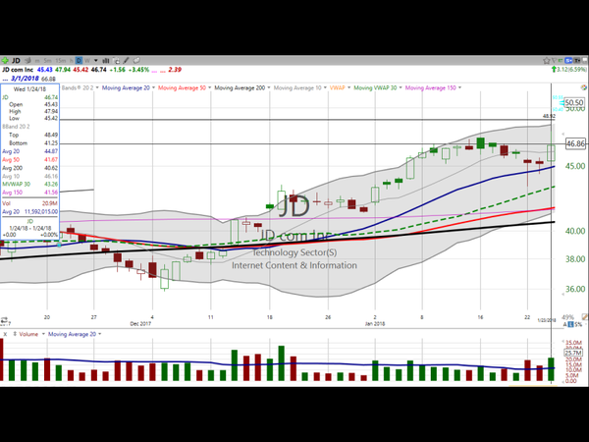Click the S% scale button
This screenshot has height=442, width=589.
(578, 324)
